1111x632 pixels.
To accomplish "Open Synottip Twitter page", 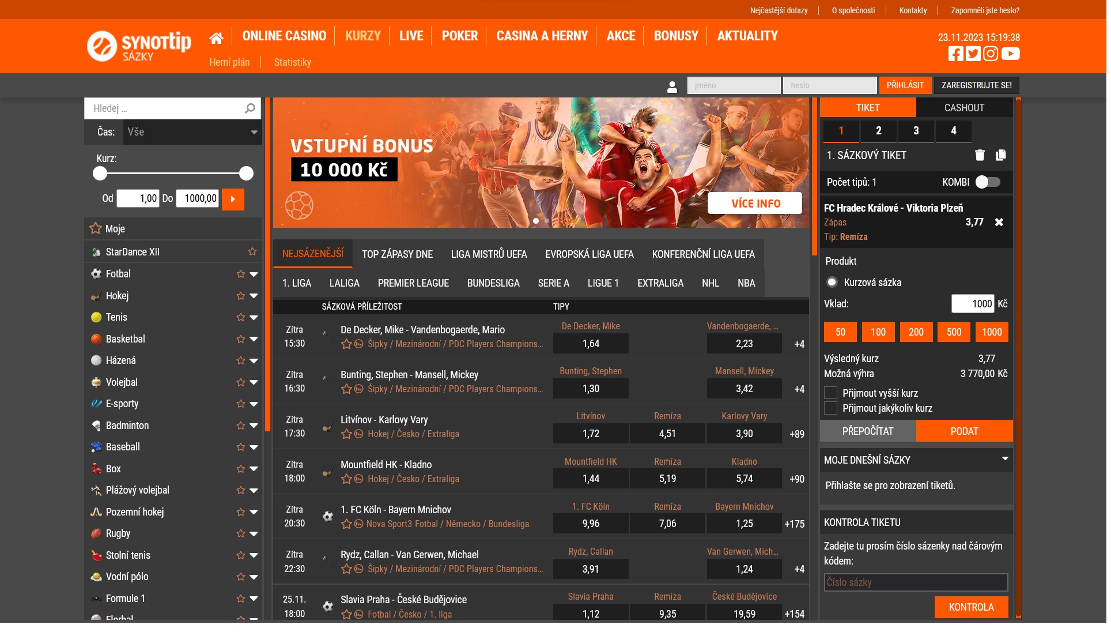I will (973, 54).
